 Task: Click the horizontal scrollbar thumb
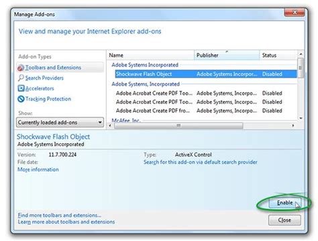tap(178, 126)
